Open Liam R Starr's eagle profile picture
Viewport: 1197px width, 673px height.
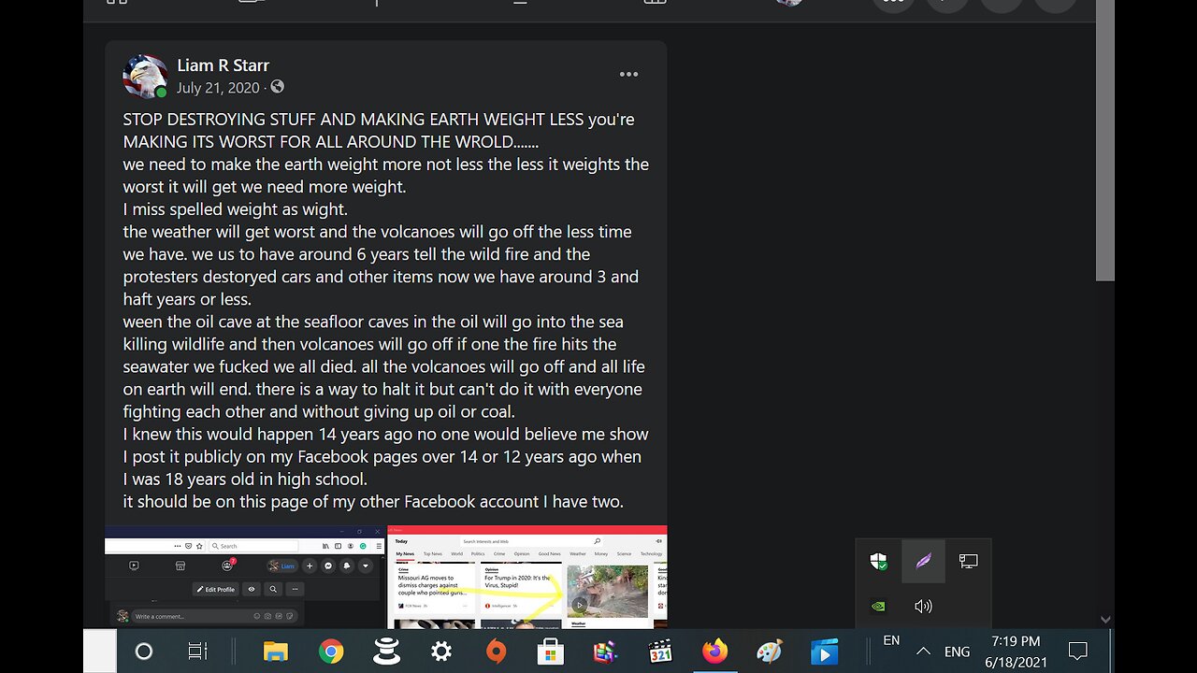(x=145, y=77)
